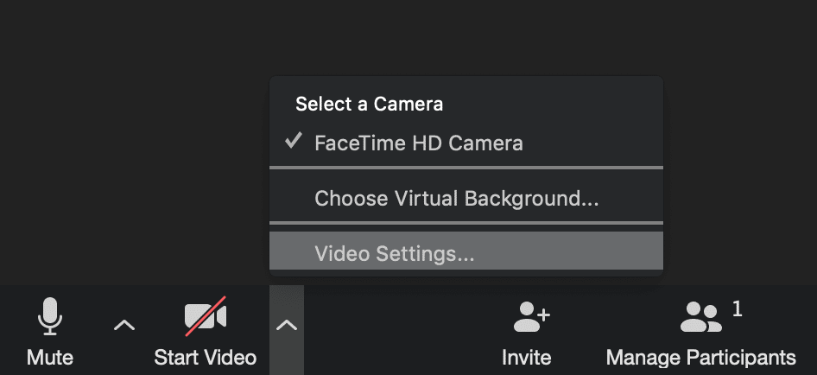Collapse video options arrow beside Start Video
The image size is (817, 375).
click(x=286, y=325)
